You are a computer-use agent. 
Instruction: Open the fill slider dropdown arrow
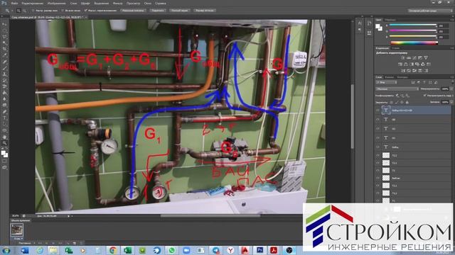coord(451,102)
